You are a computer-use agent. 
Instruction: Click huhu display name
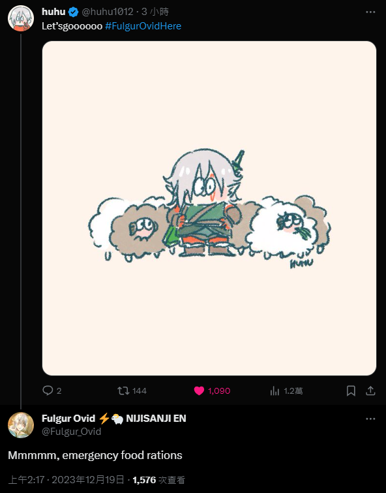coord(53,12)
